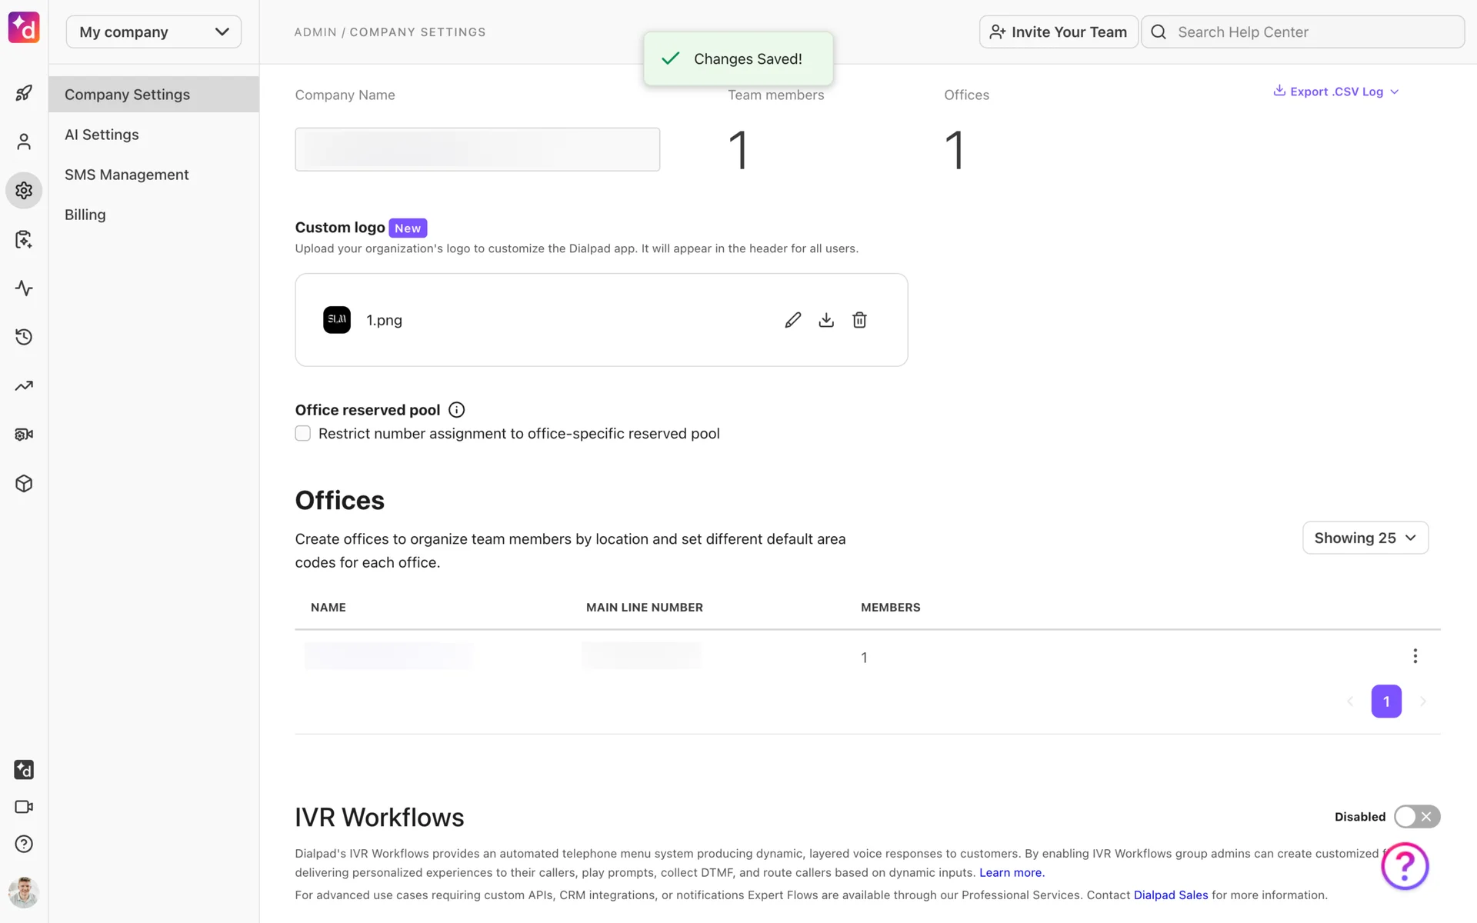This screenshot has width=1477, height=923.
Task: Download the 1.png logo file
Action: (826, 320)
